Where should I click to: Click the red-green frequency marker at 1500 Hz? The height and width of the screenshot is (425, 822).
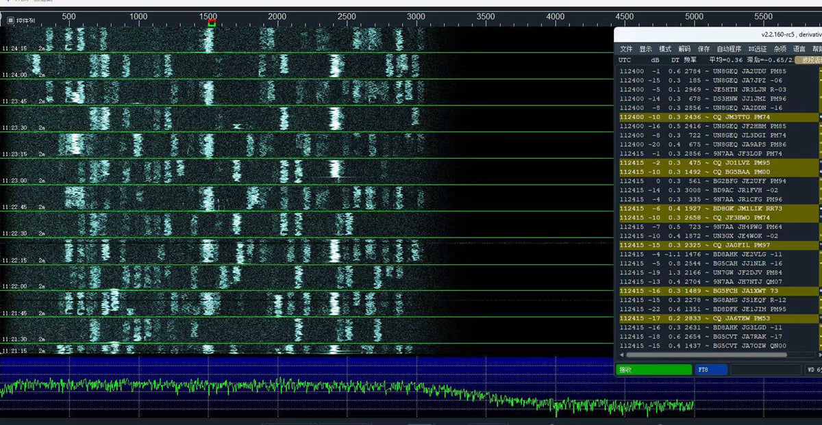tap(212, 23)
